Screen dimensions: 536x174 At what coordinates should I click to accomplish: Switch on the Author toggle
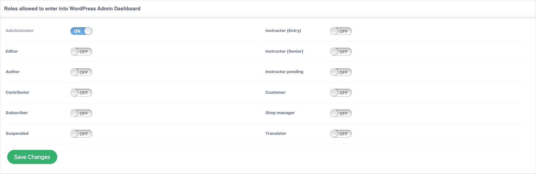(x=81, y=72)
